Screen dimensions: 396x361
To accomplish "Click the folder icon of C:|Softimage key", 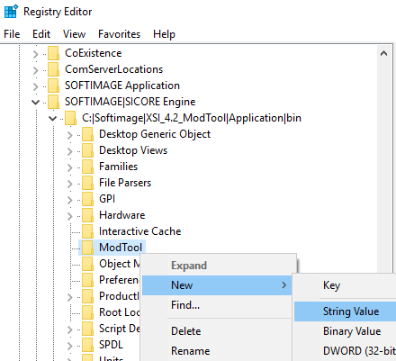I will tap(70, 118).
